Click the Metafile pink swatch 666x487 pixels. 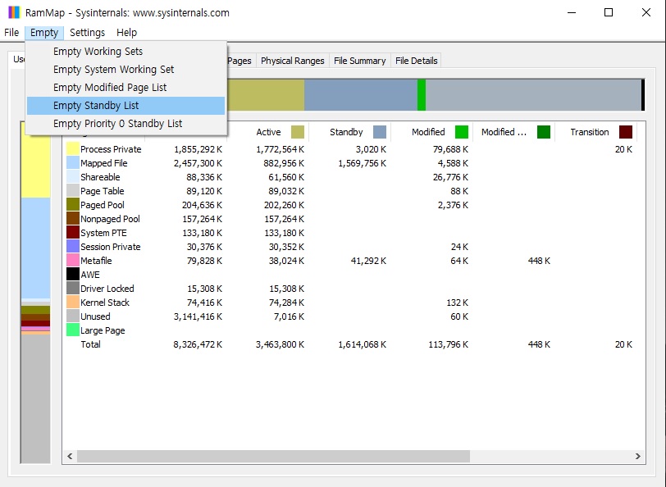tap(73, 261)
